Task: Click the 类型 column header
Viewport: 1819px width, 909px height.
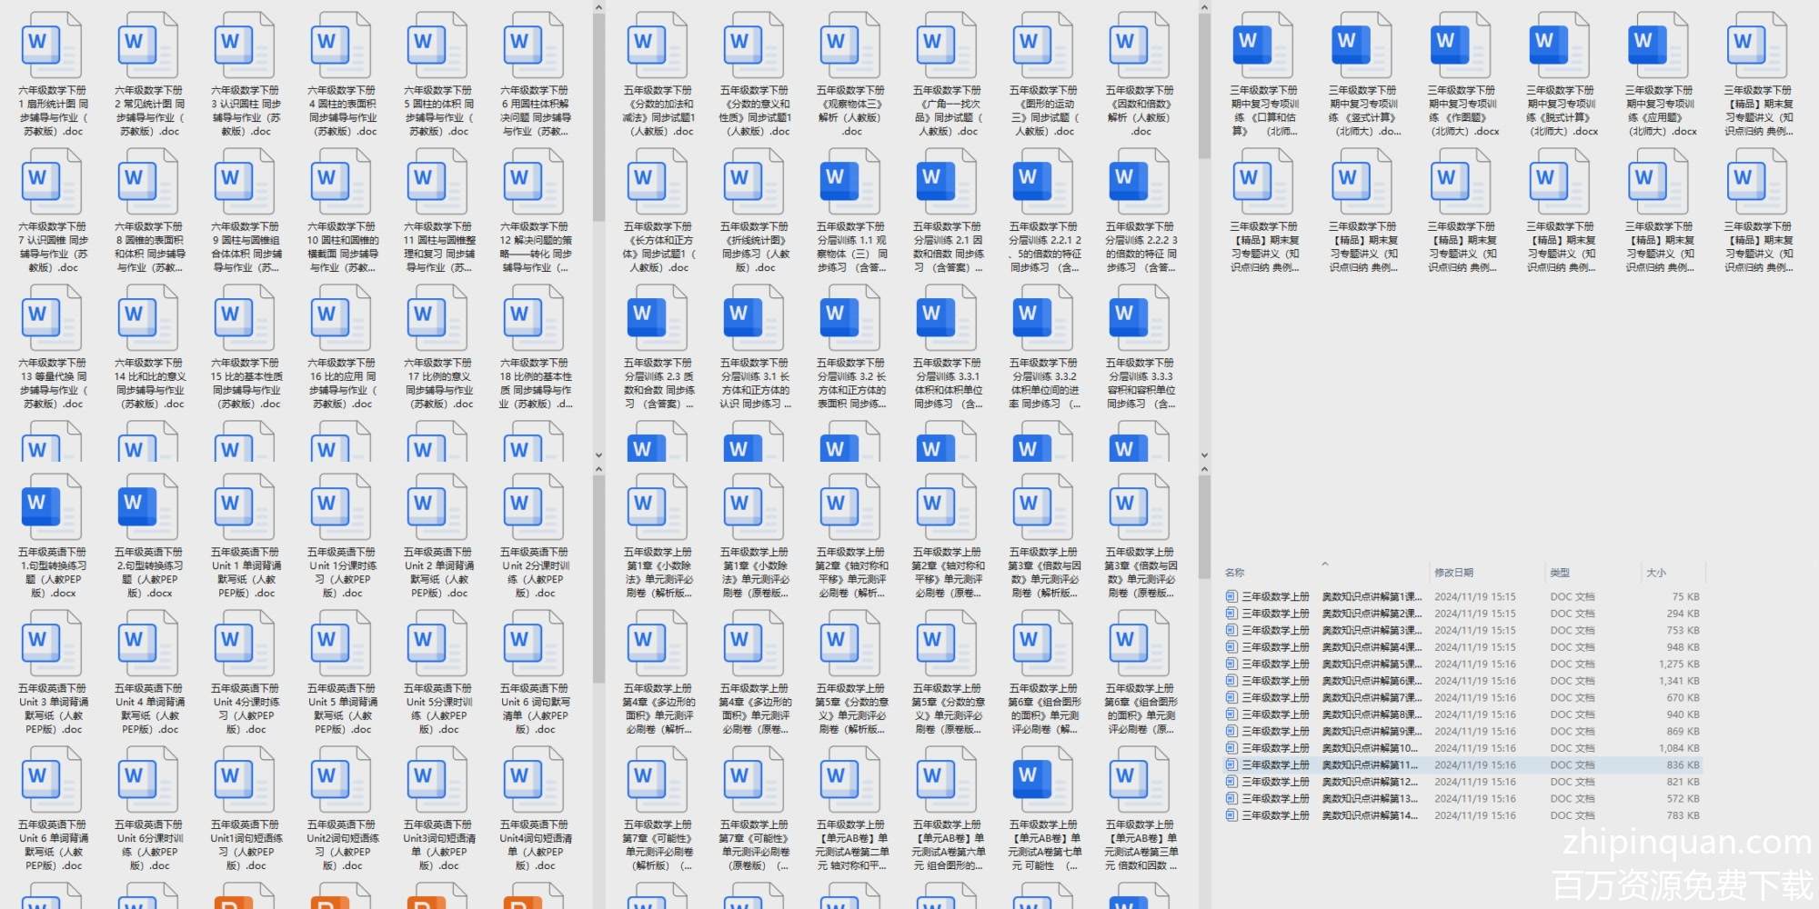Action: (1560, 573)
